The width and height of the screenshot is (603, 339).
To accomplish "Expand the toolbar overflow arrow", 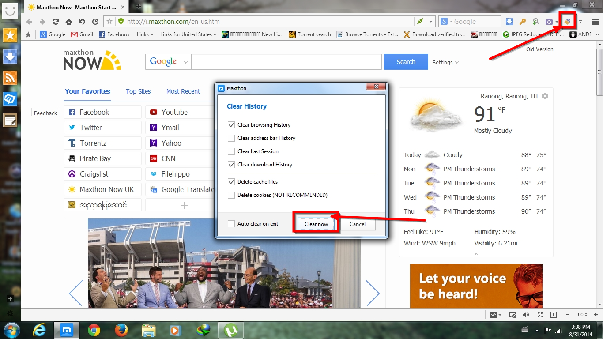I will point(580,22).
